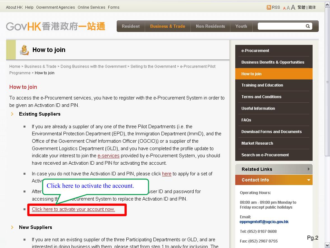Expand the Related Links panel

tap(274, 169)
